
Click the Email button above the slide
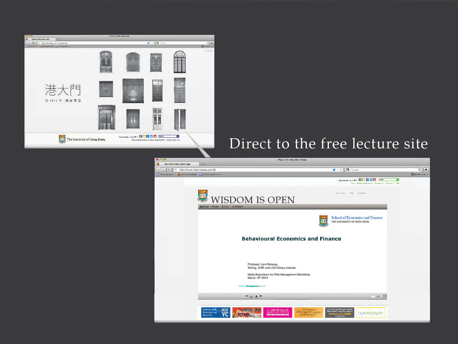point(204,207)
